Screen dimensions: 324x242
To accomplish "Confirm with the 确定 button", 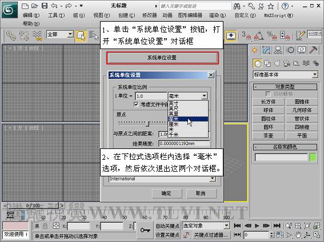I will tap(167, 193).
